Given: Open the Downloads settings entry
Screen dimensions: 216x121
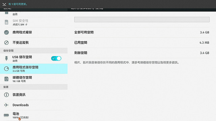Looking at the screenshot, I should 34,105.
